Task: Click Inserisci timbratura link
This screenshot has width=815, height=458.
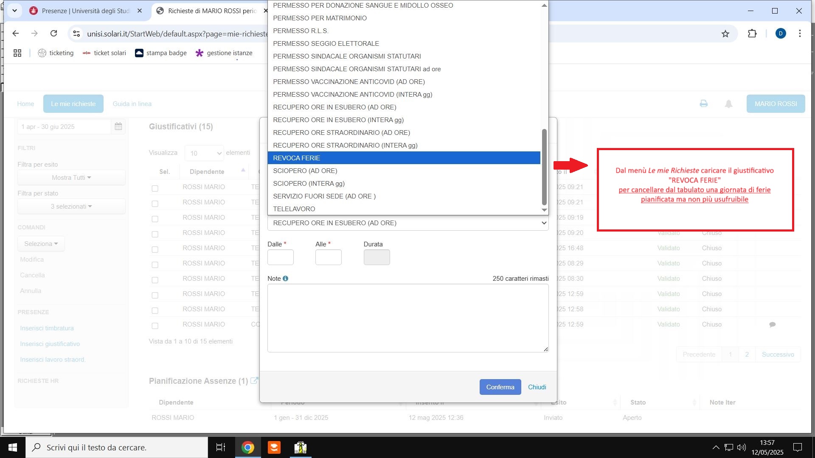Action: click(x=47, y=328)
